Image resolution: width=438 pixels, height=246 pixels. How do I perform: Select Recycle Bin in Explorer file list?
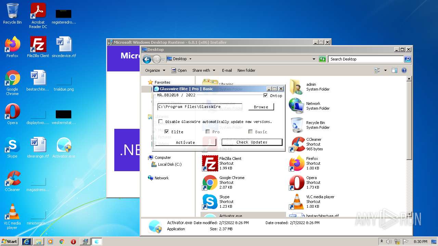pyautogui.click(x=310, y=125)
